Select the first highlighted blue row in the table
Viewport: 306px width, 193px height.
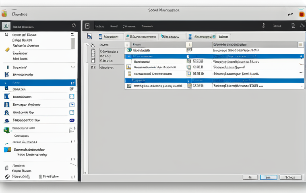pyautogui.click(x=214, y=57)
